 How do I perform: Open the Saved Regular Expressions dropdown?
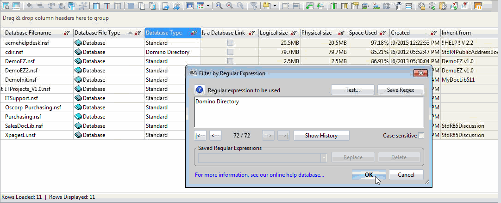point(323,157)
